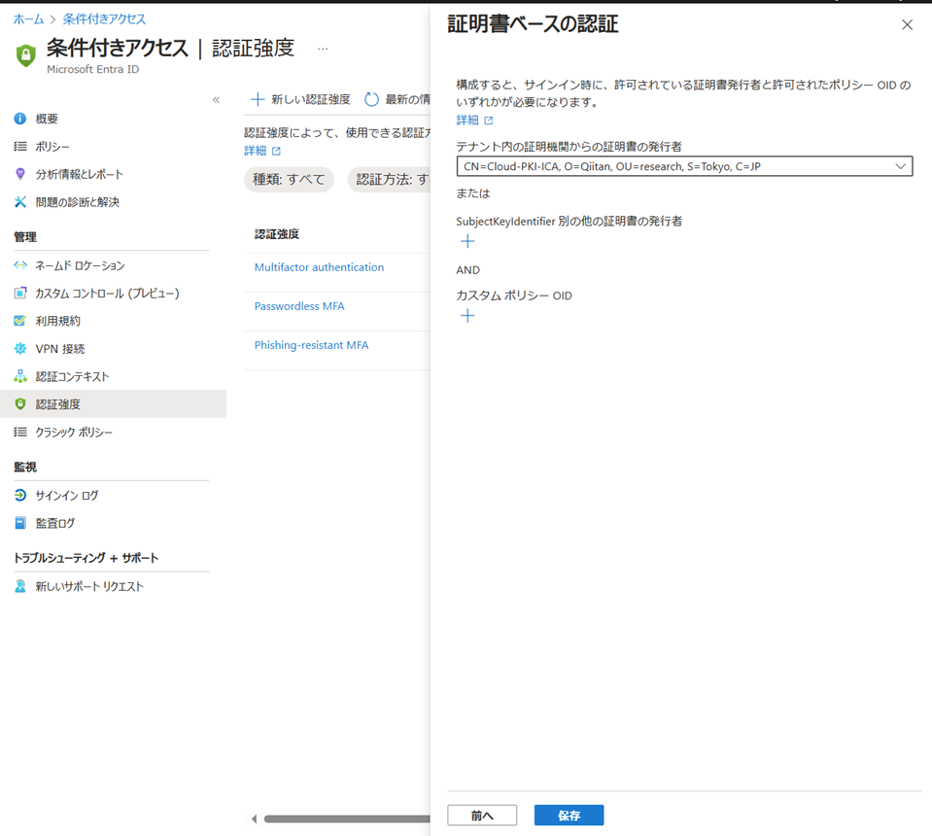Close the 証明書ベースの認証 panel
This screenshot has height=836, width=932.
[907, 24]
